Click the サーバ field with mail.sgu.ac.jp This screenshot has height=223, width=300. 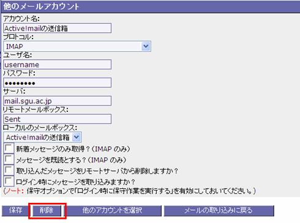point(57,101)
